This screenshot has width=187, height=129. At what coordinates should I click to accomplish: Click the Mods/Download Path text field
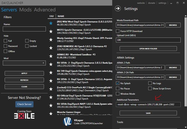(x=140, y=25)
